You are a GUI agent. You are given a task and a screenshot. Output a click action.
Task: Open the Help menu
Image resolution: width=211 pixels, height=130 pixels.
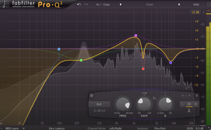tap(196, 5)
